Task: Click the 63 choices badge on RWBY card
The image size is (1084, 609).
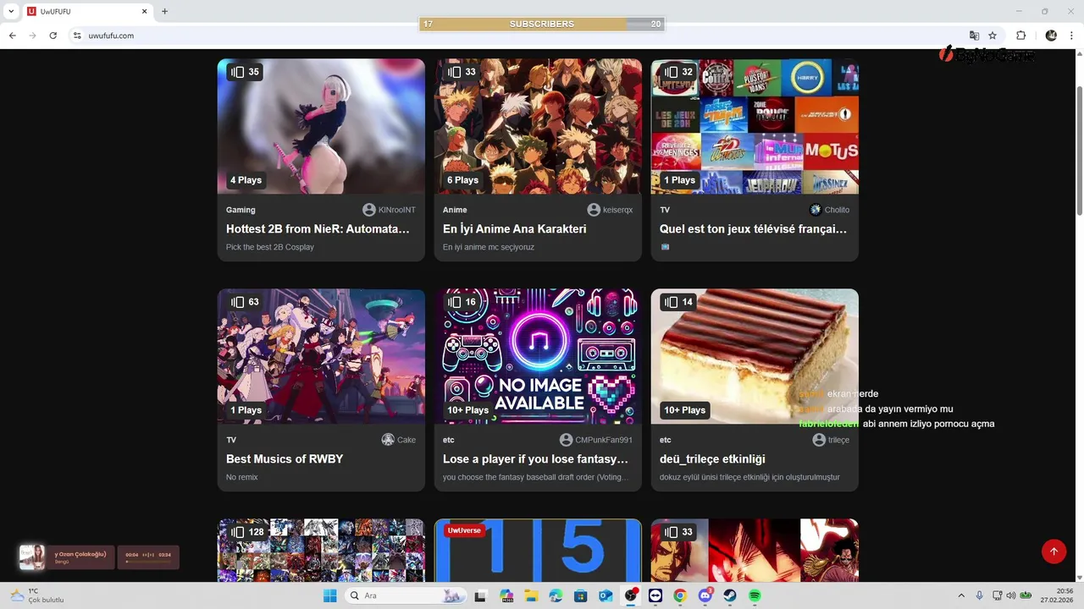Action: pos(245,302)
